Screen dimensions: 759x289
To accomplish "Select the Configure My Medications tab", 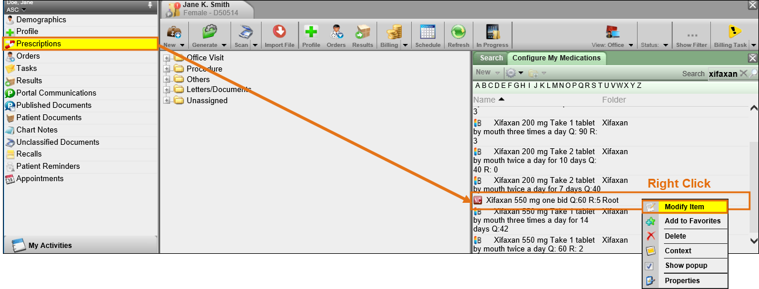I will coord(557,58).
